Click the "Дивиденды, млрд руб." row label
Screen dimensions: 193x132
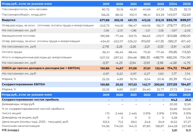(18, 104)
